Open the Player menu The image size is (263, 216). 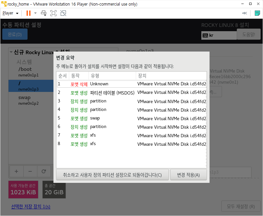(x=10, y=13)
